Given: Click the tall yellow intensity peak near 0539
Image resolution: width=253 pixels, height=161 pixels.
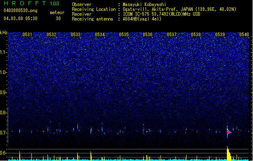Looking at the screenshot, I should (x=228, y=154).
